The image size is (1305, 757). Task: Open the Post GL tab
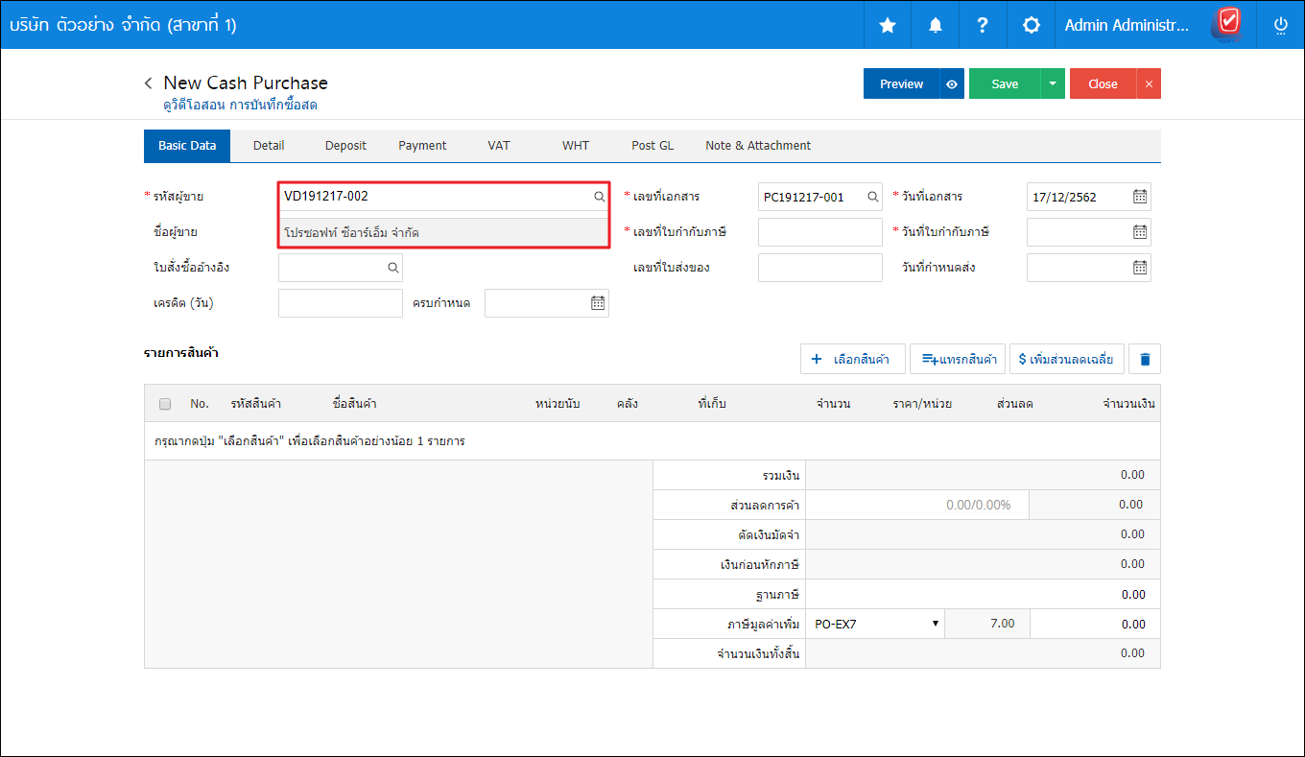click(652, 146)
